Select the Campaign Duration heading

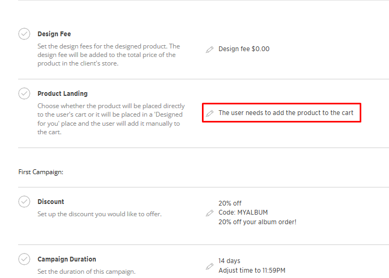67,259
